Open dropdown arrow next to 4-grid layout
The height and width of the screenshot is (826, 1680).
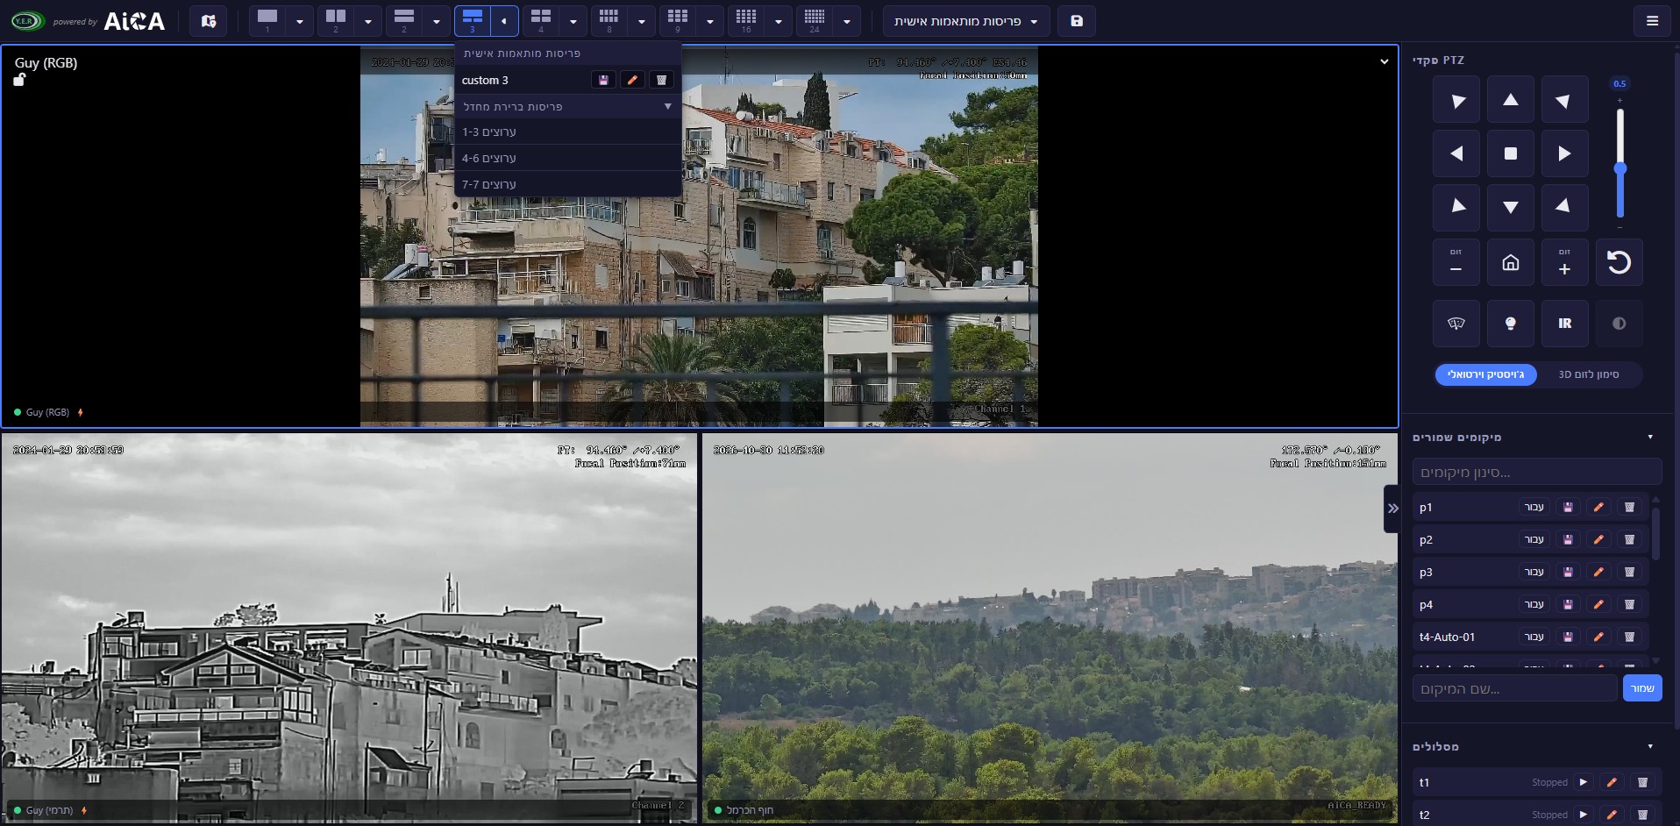[x=573, y=21]
